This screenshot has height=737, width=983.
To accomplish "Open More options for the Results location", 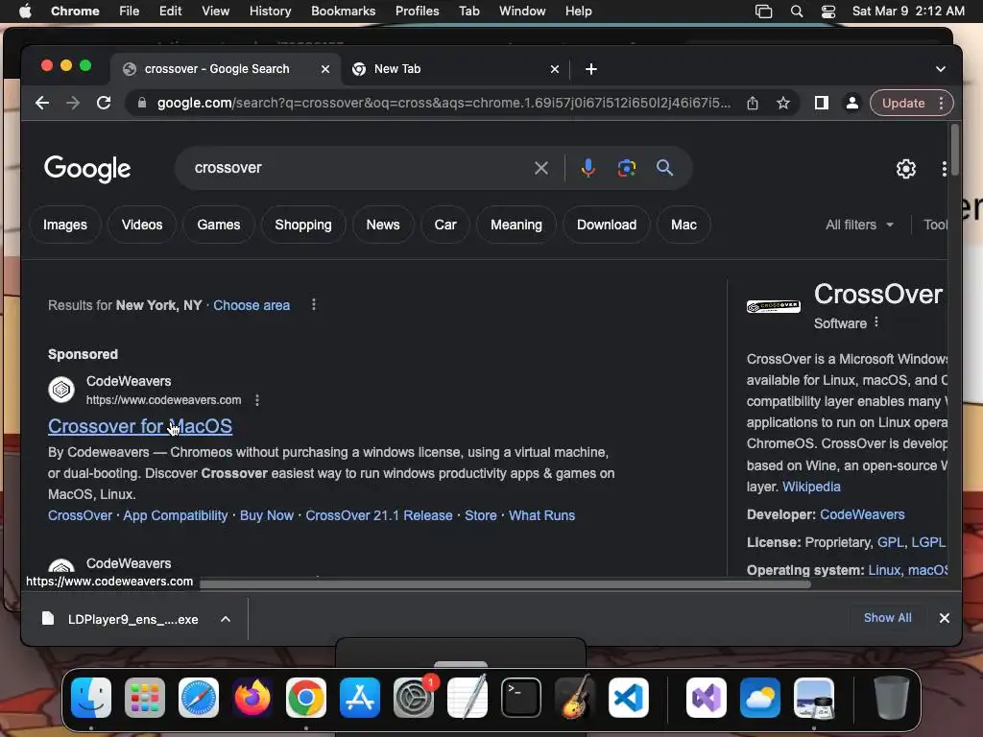I will point(314,304).
